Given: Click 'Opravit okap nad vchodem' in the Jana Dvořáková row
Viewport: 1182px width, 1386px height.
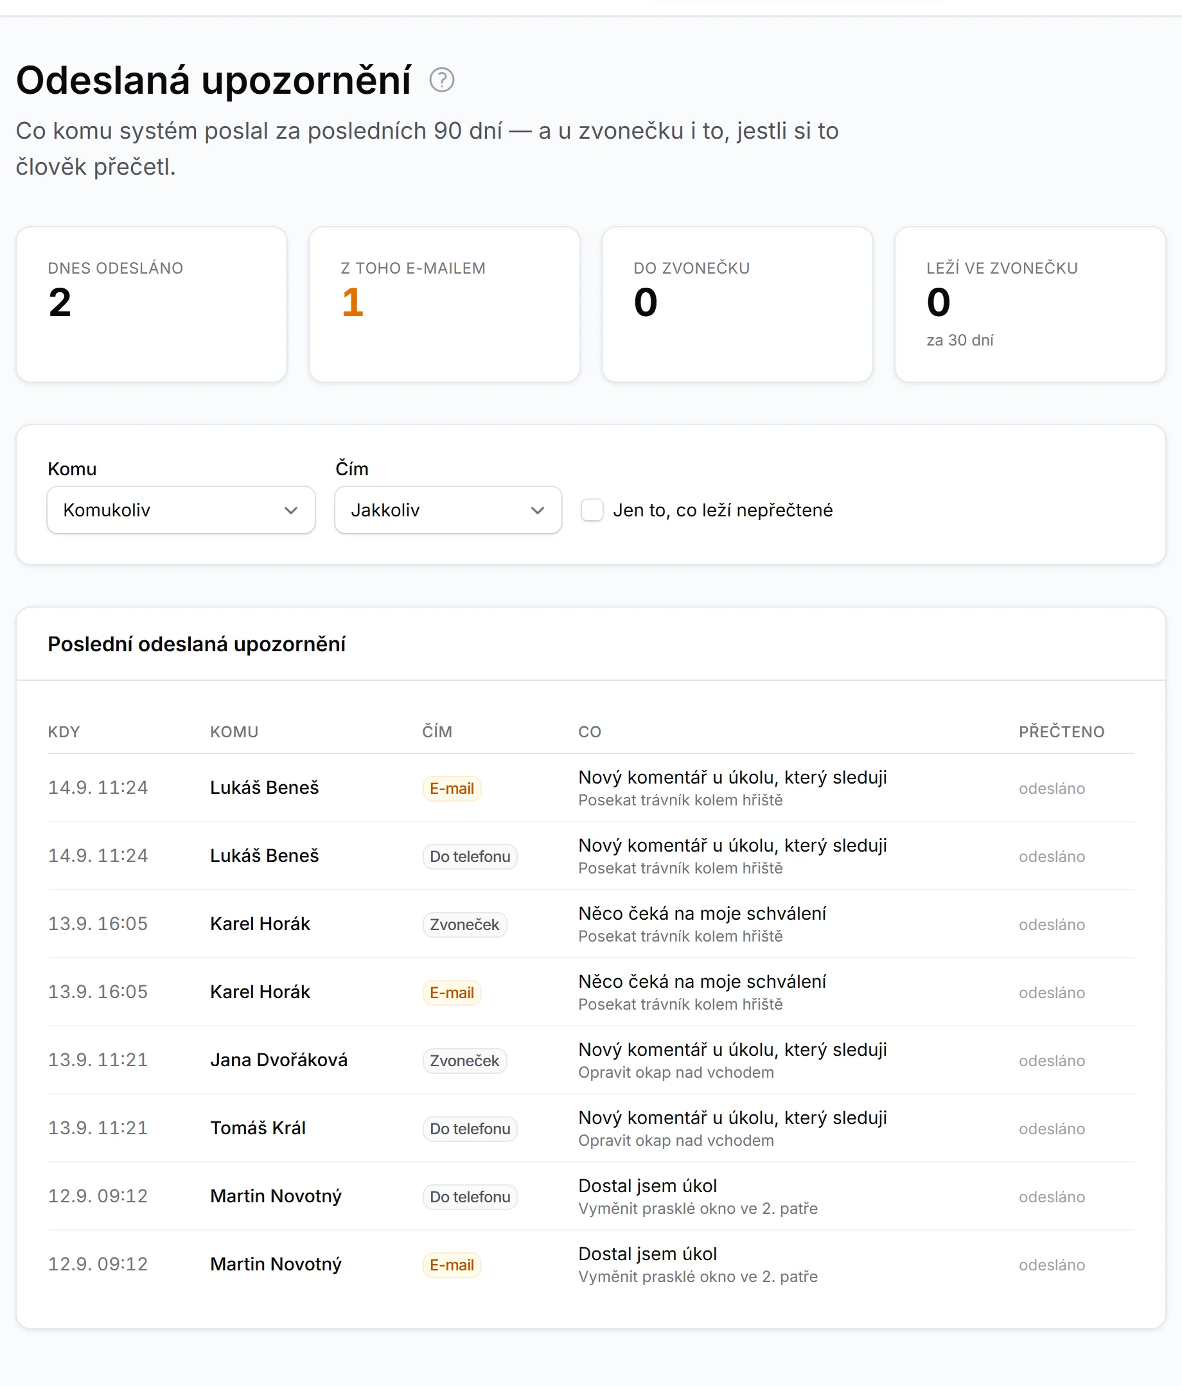Looking at the screenshot, I should (676, 1073).
